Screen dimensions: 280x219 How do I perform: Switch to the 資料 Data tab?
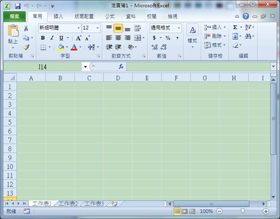click(x=131, y=16)
